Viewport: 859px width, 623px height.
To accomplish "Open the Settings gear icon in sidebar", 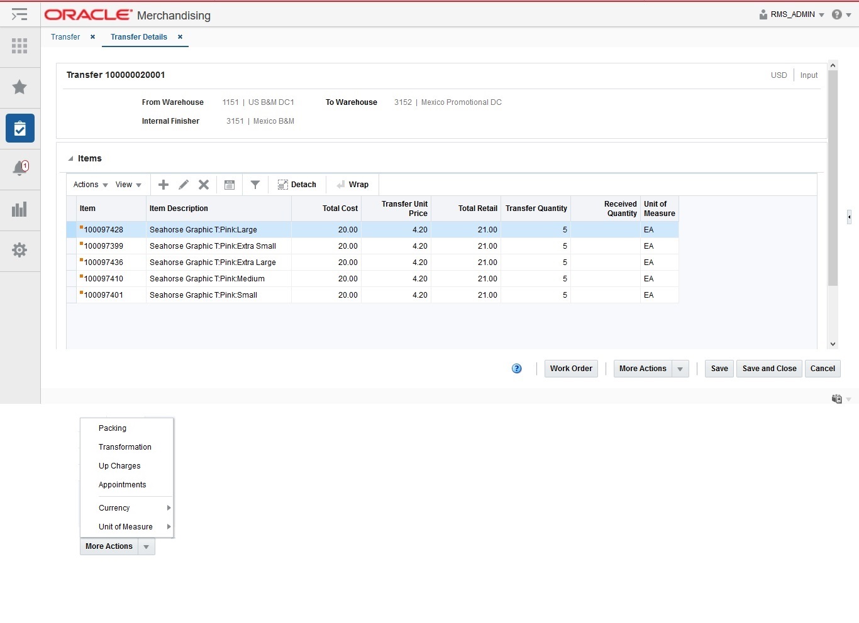I will (19, 250).
